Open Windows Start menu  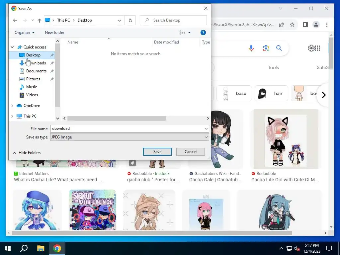pyautogui.click(x=8, y=248)
